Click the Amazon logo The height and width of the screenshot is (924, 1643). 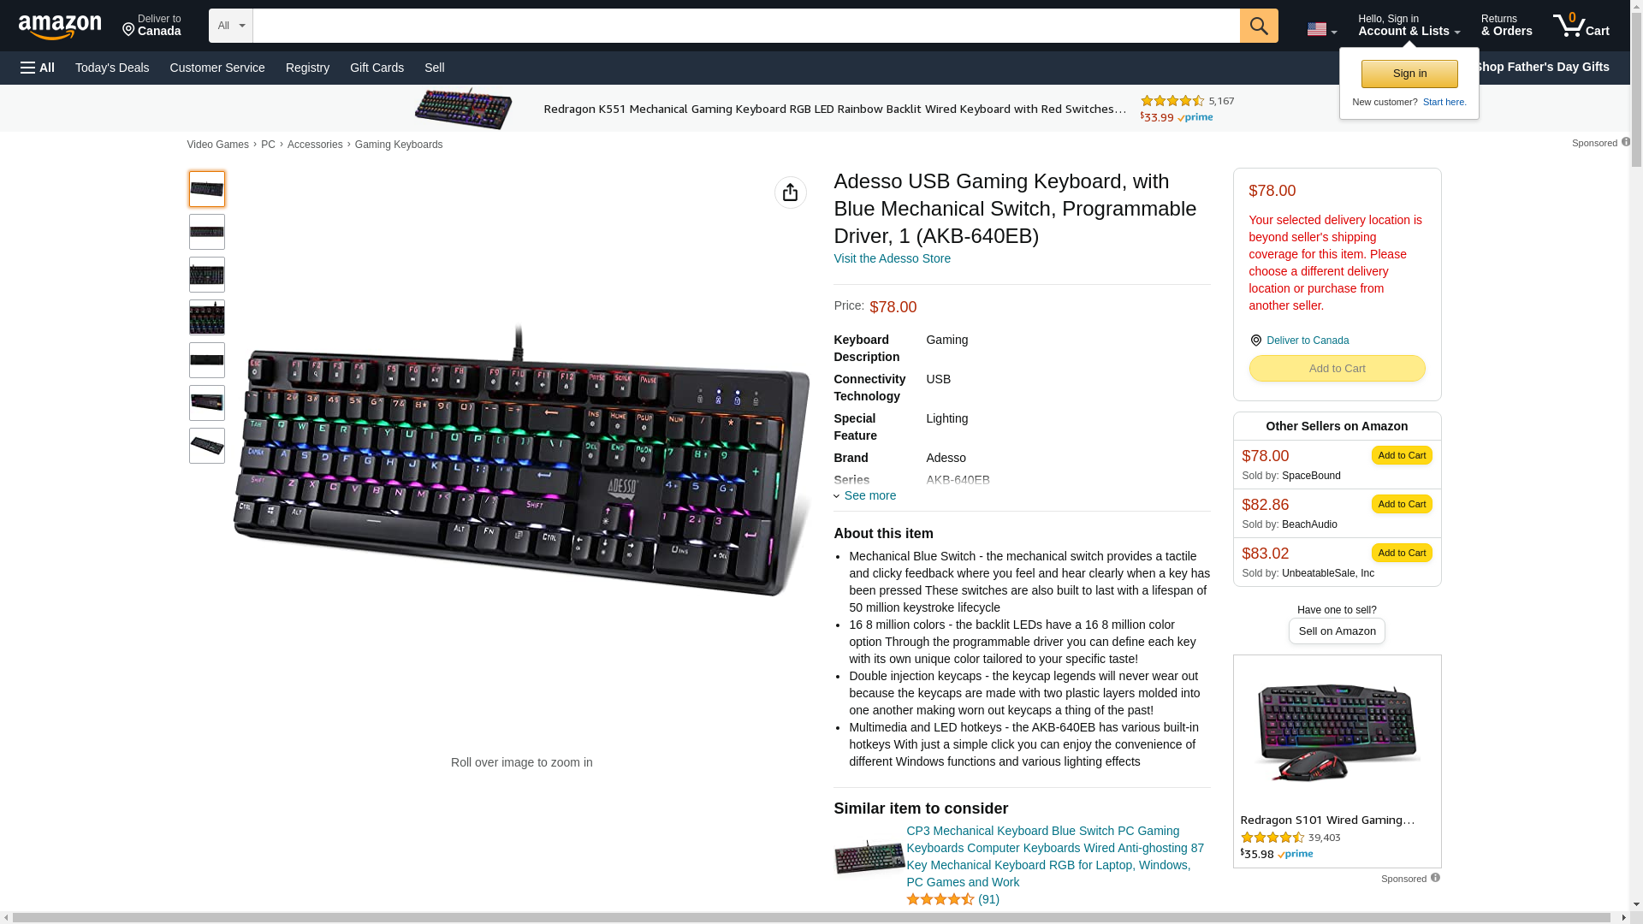click(60, 27)
